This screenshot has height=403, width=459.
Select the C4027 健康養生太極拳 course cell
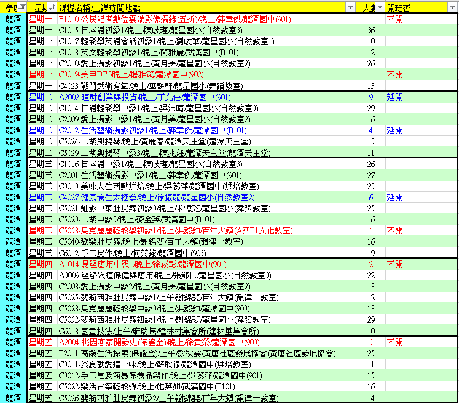point(157,197)
